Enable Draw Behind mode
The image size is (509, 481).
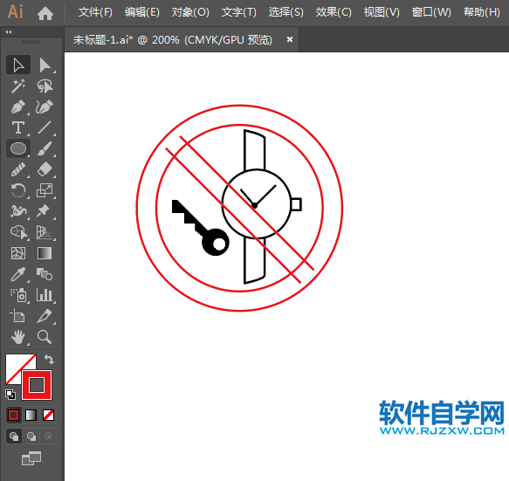pos(31,436)
